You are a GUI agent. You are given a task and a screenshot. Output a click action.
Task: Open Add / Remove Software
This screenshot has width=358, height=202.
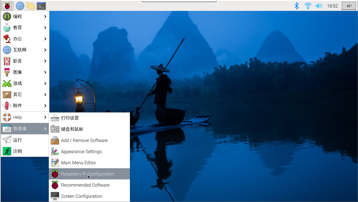click(x=84, y=140)
